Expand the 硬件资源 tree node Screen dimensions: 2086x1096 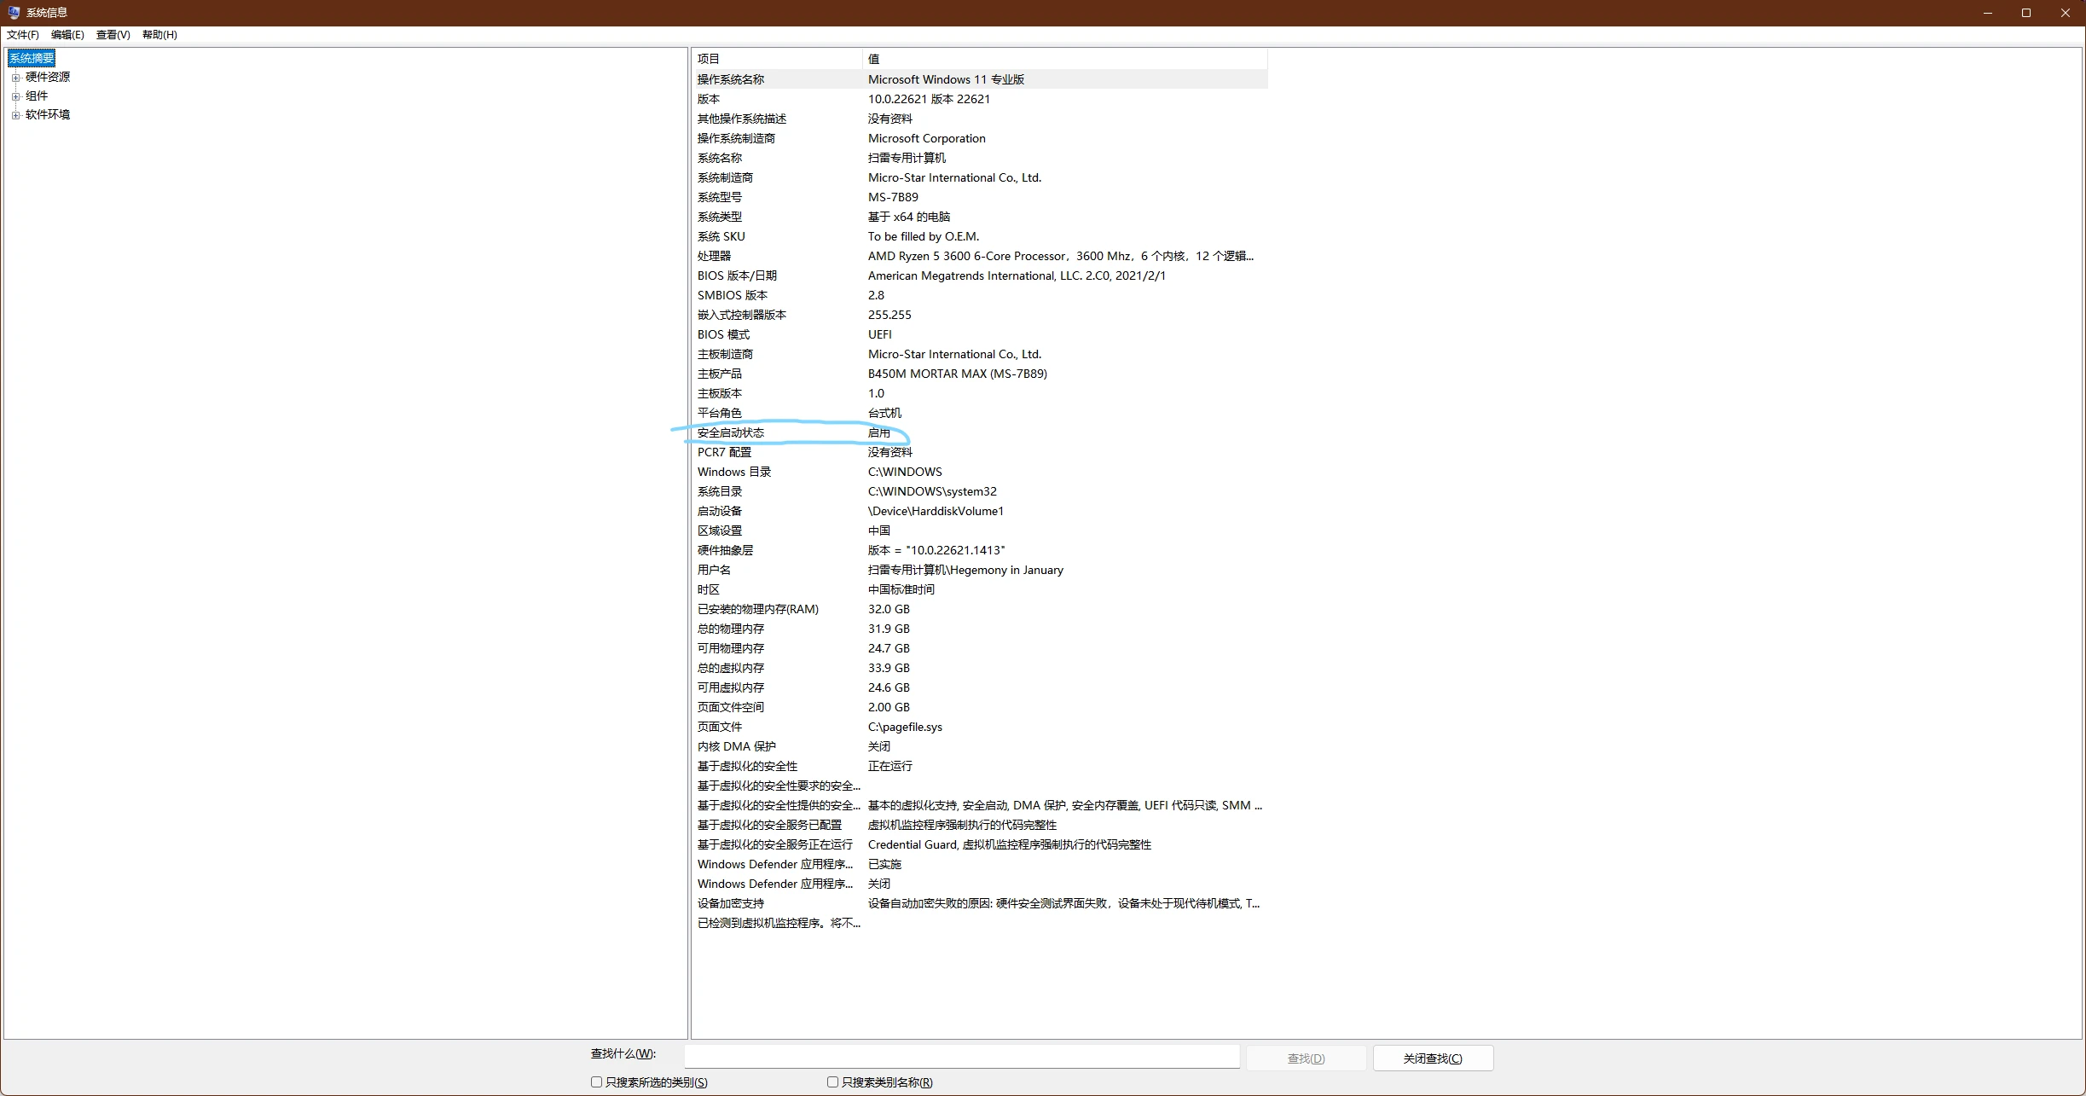click(15, 78)
